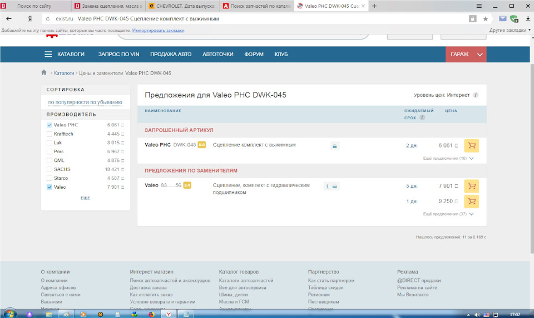Check Krafttech manufacturer filter
The image size is (534, 318).
pos(50,134)
